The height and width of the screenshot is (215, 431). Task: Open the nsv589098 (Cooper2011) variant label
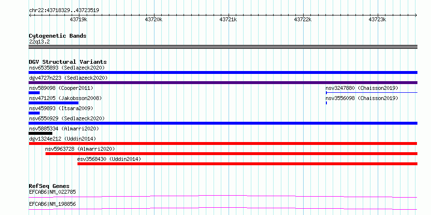point(61,88)
